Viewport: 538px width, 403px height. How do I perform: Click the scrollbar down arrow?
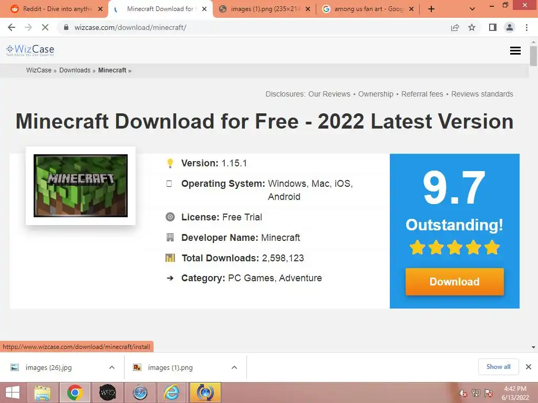click(x=533, y=347)
